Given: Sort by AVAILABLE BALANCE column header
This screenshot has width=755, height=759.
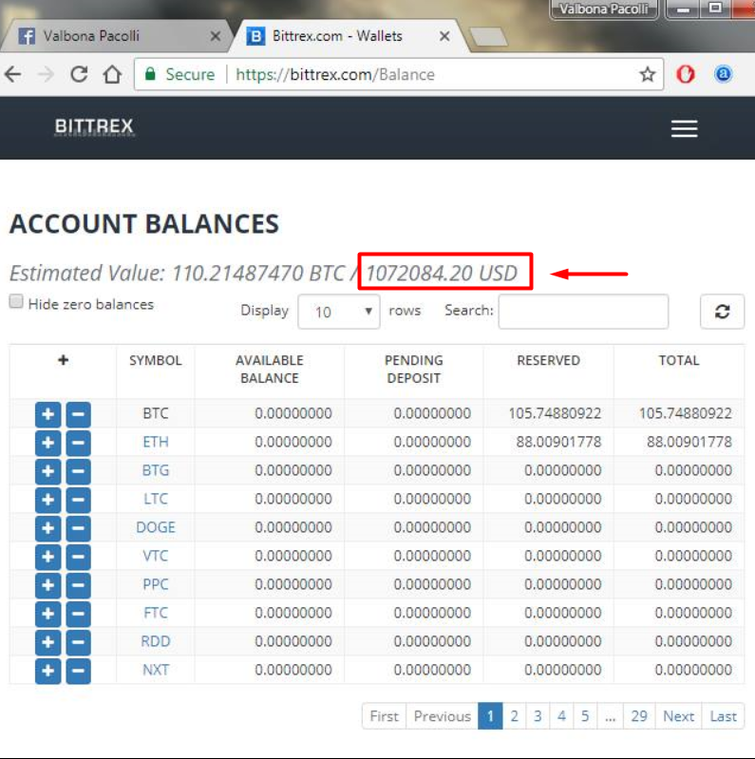Looking at the screenshot, I should coord(270,370).
